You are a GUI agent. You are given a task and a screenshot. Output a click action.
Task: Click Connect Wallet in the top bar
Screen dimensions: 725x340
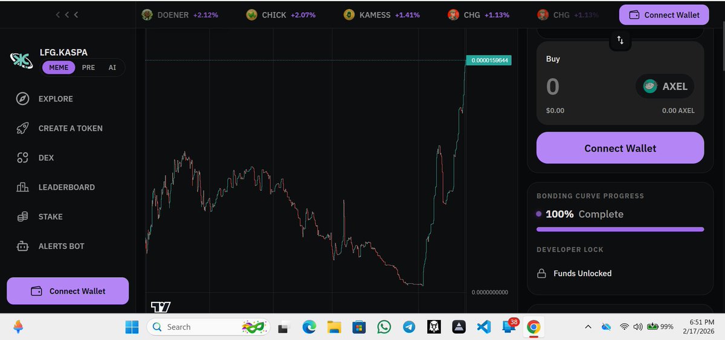pyautogui.click(x=664, y=14)
